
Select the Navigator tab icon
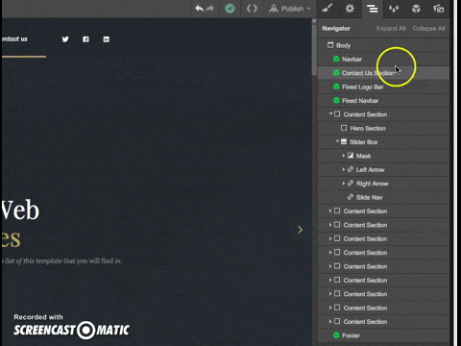click(372, 9)
